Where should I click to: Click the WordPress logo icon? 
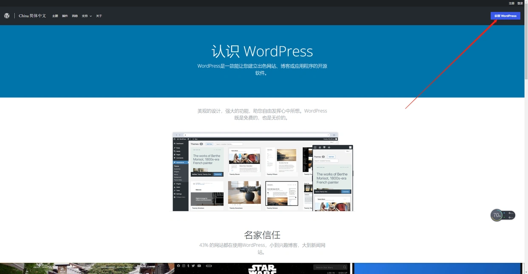pyautogui.click(x=7, y=16)
